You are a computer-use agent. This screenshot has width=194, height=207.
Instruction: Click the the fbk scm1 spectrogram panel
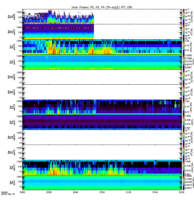[x=102, y=182]
